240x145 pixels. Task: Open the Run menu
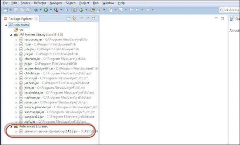point(96,3)
